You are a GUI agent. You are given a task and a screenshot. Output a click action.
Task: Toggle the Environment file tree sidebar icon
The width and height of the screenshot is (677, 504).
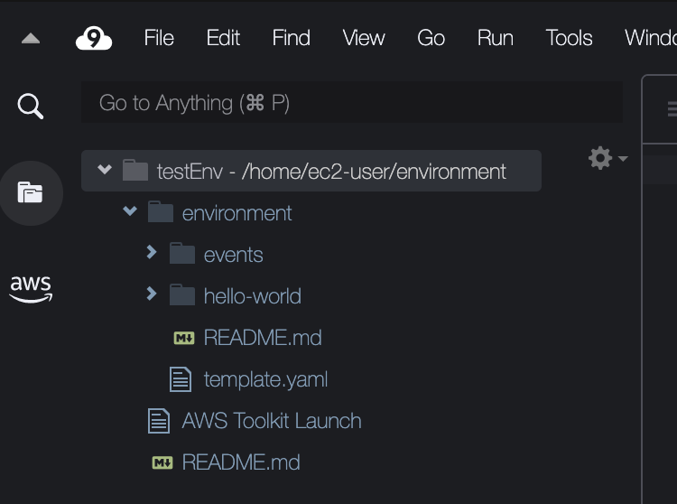point(30,191)
